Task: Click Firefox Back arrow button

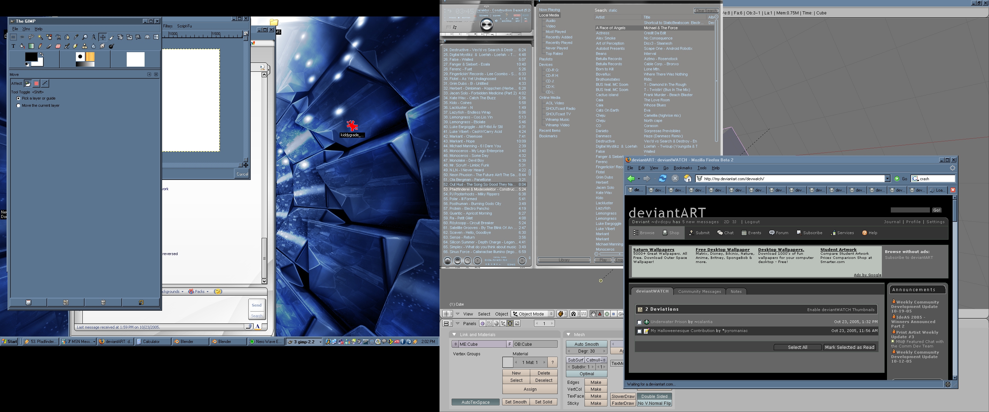Action: pyautogui.click(x=631, y=179)
